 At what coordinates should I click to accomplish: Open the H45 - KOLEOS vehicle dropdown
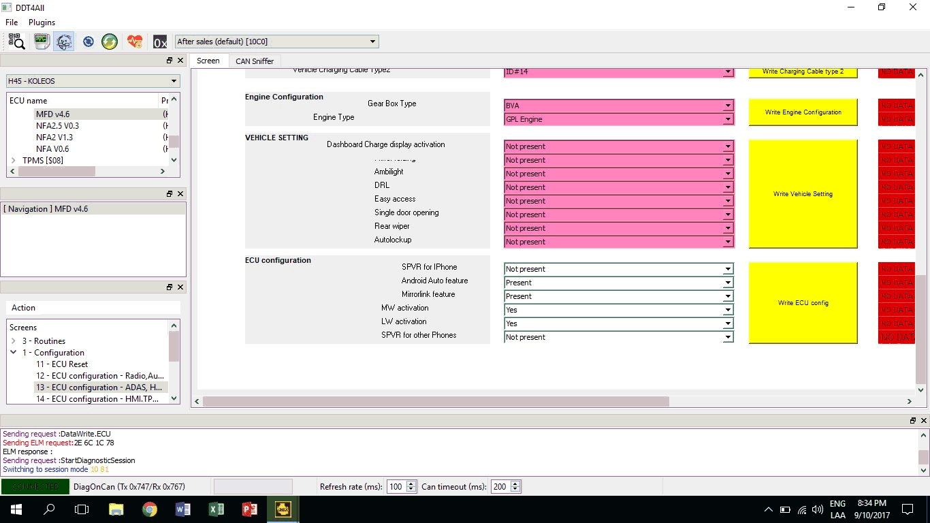point(93,81)
